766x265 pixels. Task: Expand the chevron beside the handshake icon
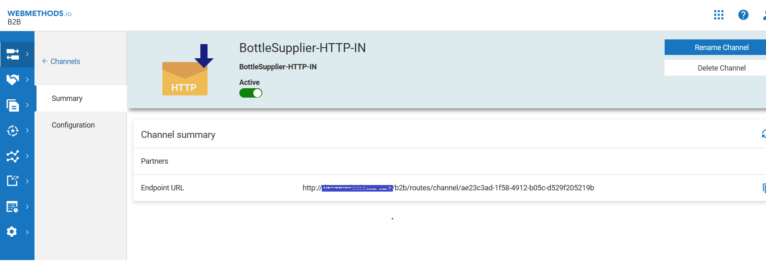point(27,80)
